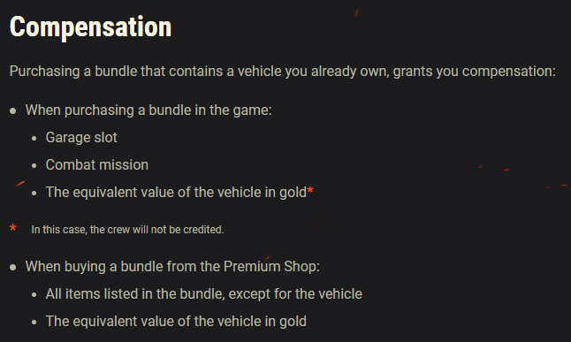Click the asterisked "equivalent value" line under game bundle
Viewport: 571px width, 342px height.
tap(179, 193)
